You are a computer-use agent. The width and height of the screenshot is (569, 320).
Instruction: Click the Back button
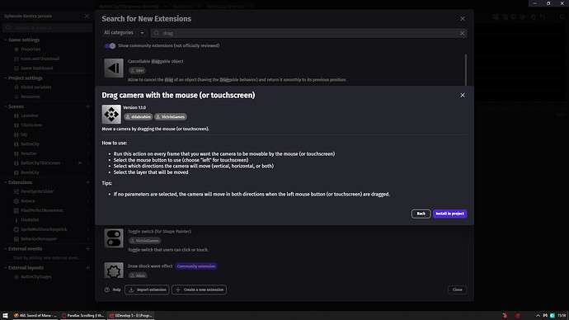point(421,214)
